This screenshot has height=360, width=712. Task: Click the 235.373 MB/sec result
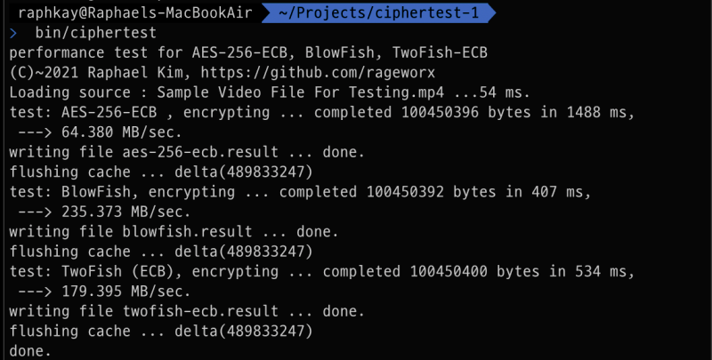[x=125, y=212]
